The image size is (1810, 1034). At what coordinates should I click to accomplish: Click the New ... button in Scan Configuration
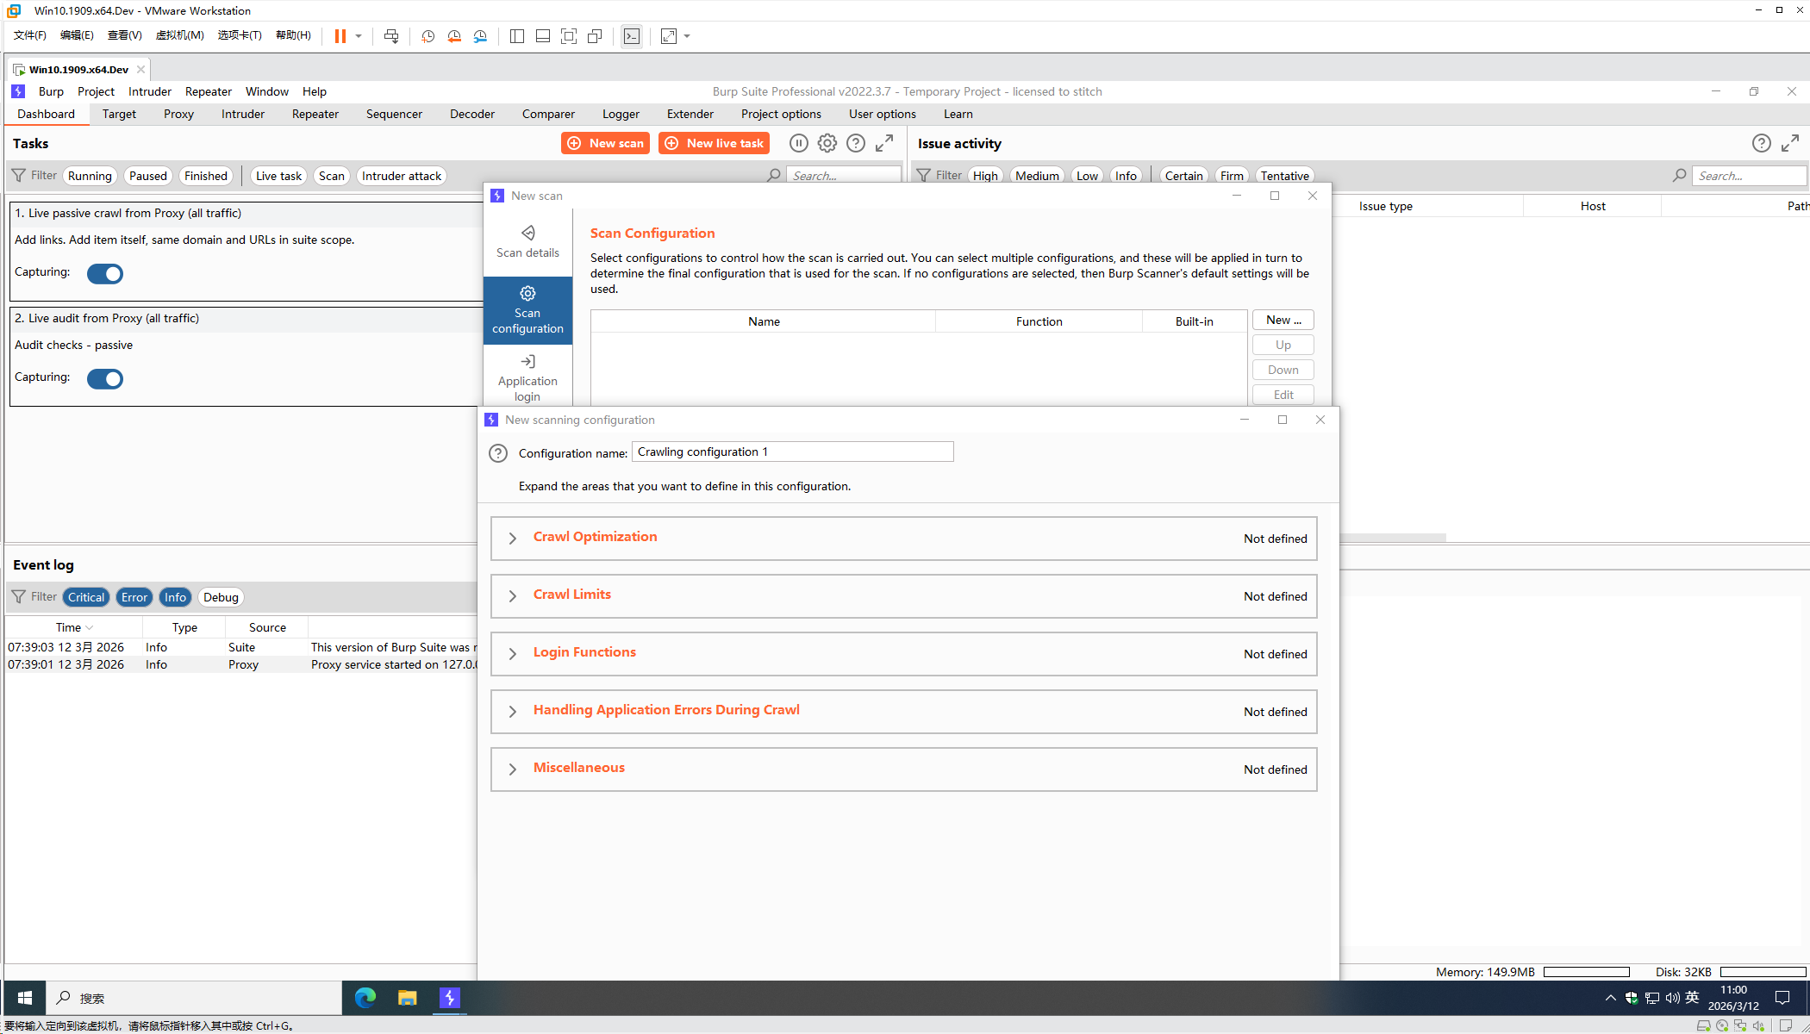(x=1283, y=320)
